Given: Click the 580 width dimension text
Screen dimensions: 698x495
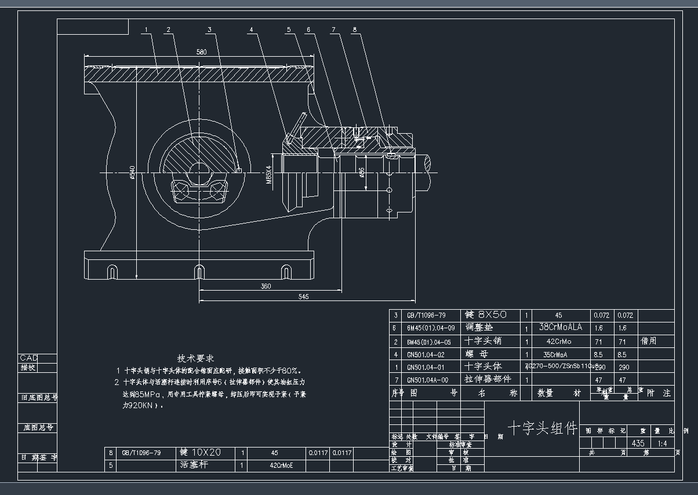Looking at the screenshot, I should (201, 52).
